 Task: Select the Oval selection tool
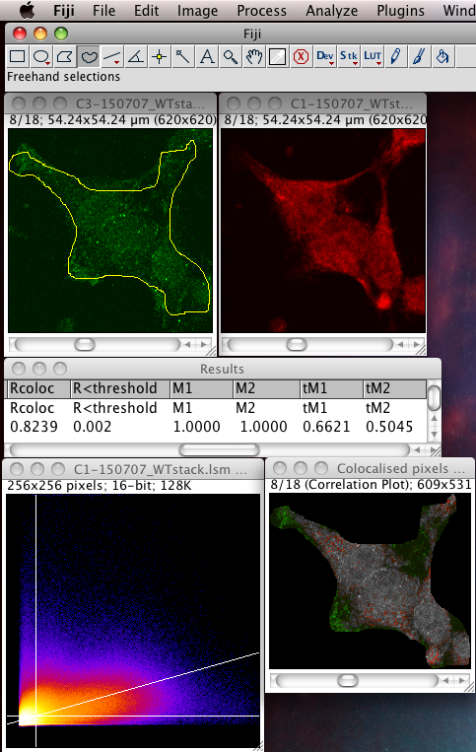pos(41,56)
